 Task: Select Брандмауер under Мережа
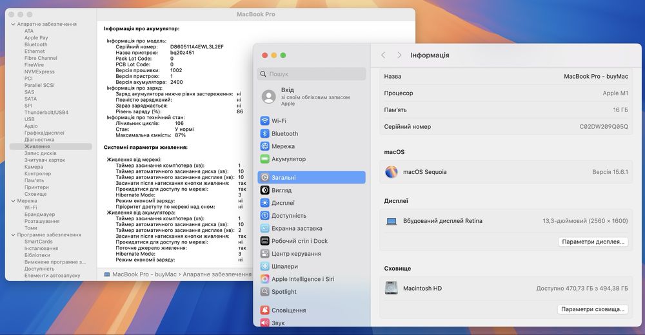39,215
